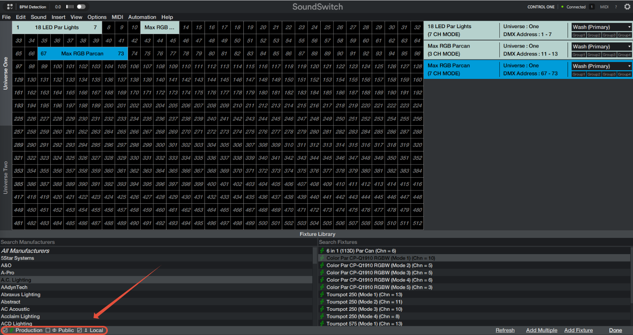Click icon beside 6 in 1 (113D) Par Can
This screenshot has width=633, height=335.
tap(322, 251)
